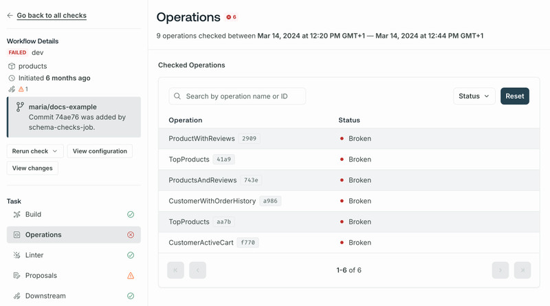Click the Build task icon
The image size is (550, 306).
(x=16, y=215)
